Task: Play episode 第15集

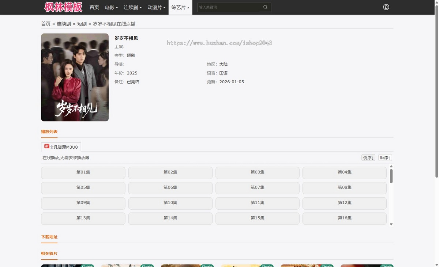Action: 258,218
